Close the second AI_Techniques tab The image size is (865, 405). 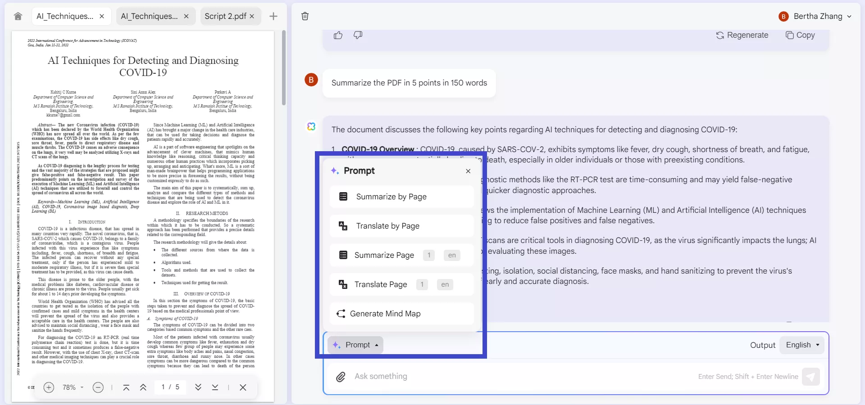186,16
